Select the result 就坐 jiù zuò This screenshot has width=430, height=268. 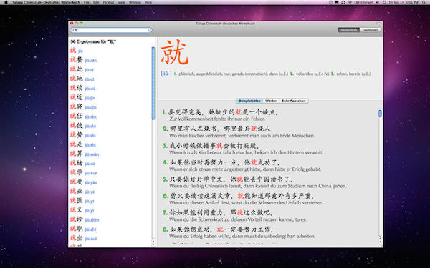coord(84,238)
